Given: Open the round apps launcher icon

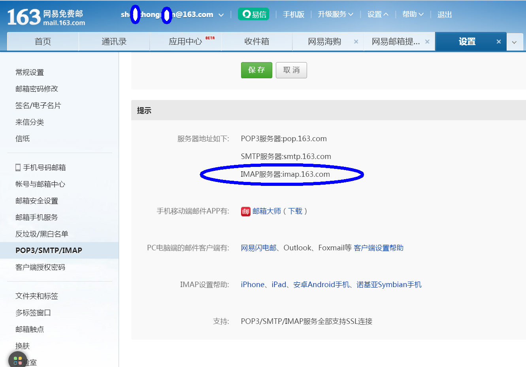Looking at the screenshot, I should point(18,360).
